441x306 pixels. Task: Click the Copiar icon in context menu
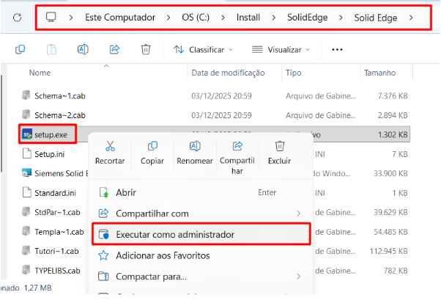(152, 146)
